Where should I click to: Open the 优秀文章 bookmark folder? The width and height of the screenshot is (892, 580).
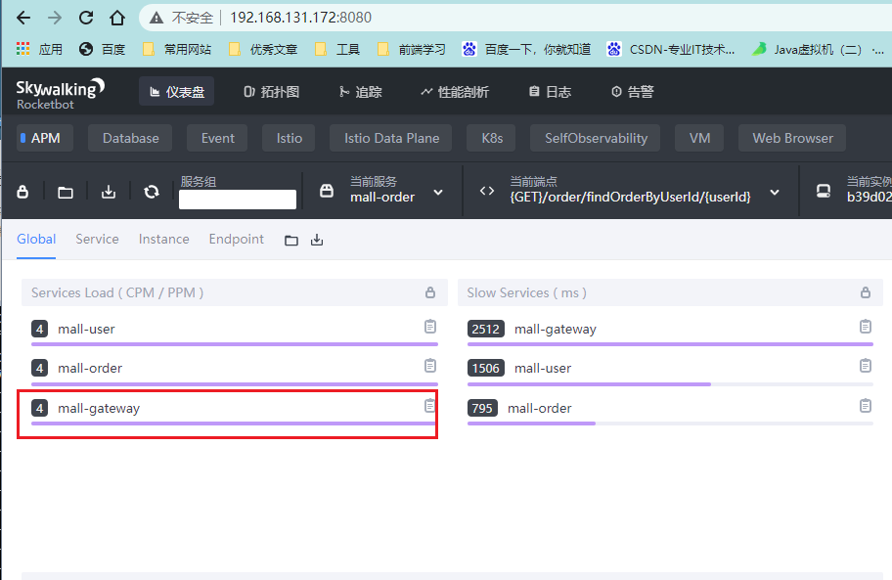coord(263,50)
